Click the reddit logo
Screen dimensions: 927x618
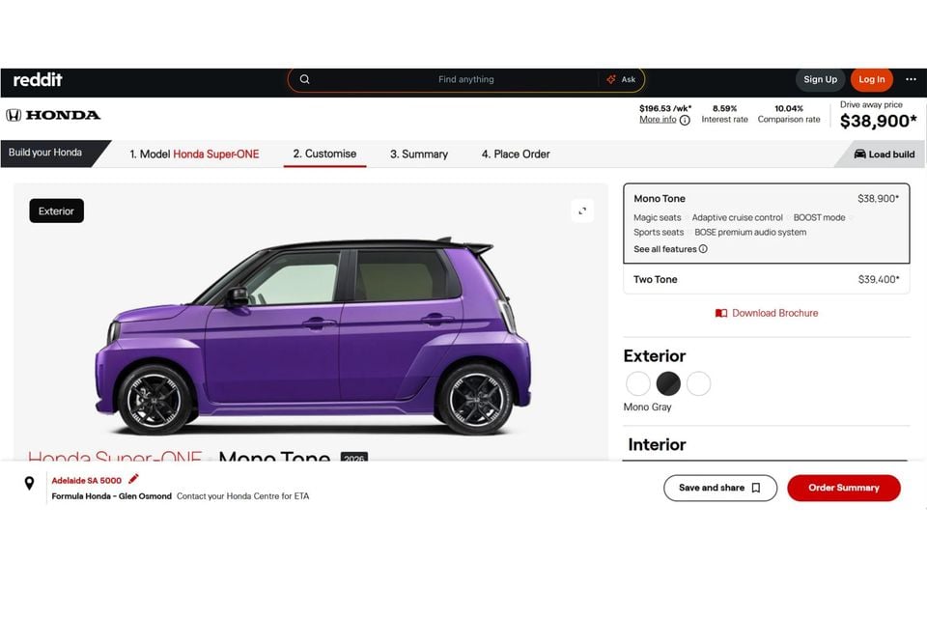point(38,80)
